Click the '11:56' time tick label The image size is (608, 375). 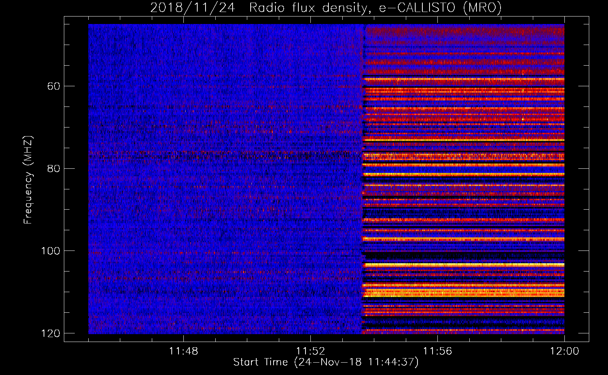[x=437, y=351]
